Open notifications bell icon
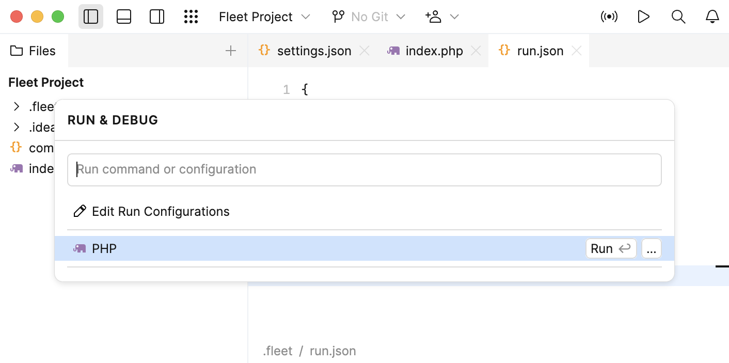This screenshot has height=363, width=729. pyautogui.click(x=712, y=17)
